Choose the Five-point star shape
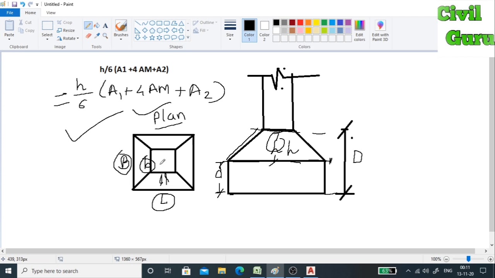Screen dimensions: 495x278 click(152, 37)
